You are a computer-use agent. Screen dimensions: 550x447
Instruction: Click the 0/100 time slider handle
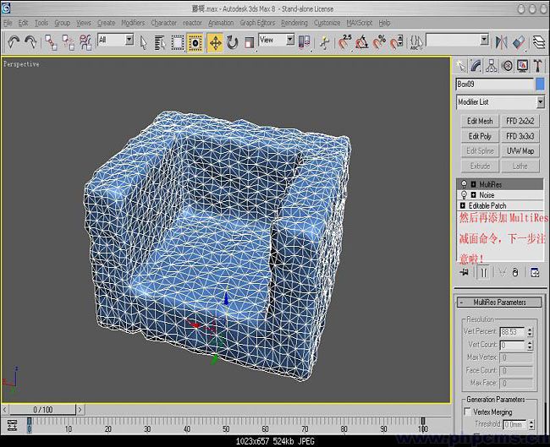pos(42,410)
